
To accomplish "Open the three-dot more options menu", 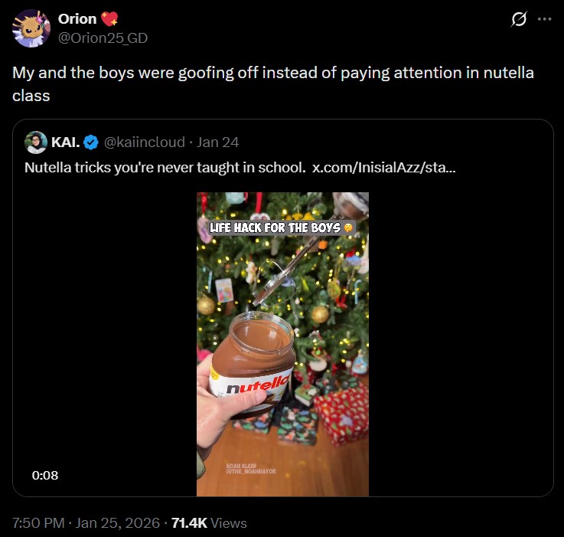I will [x=545, y=19].
